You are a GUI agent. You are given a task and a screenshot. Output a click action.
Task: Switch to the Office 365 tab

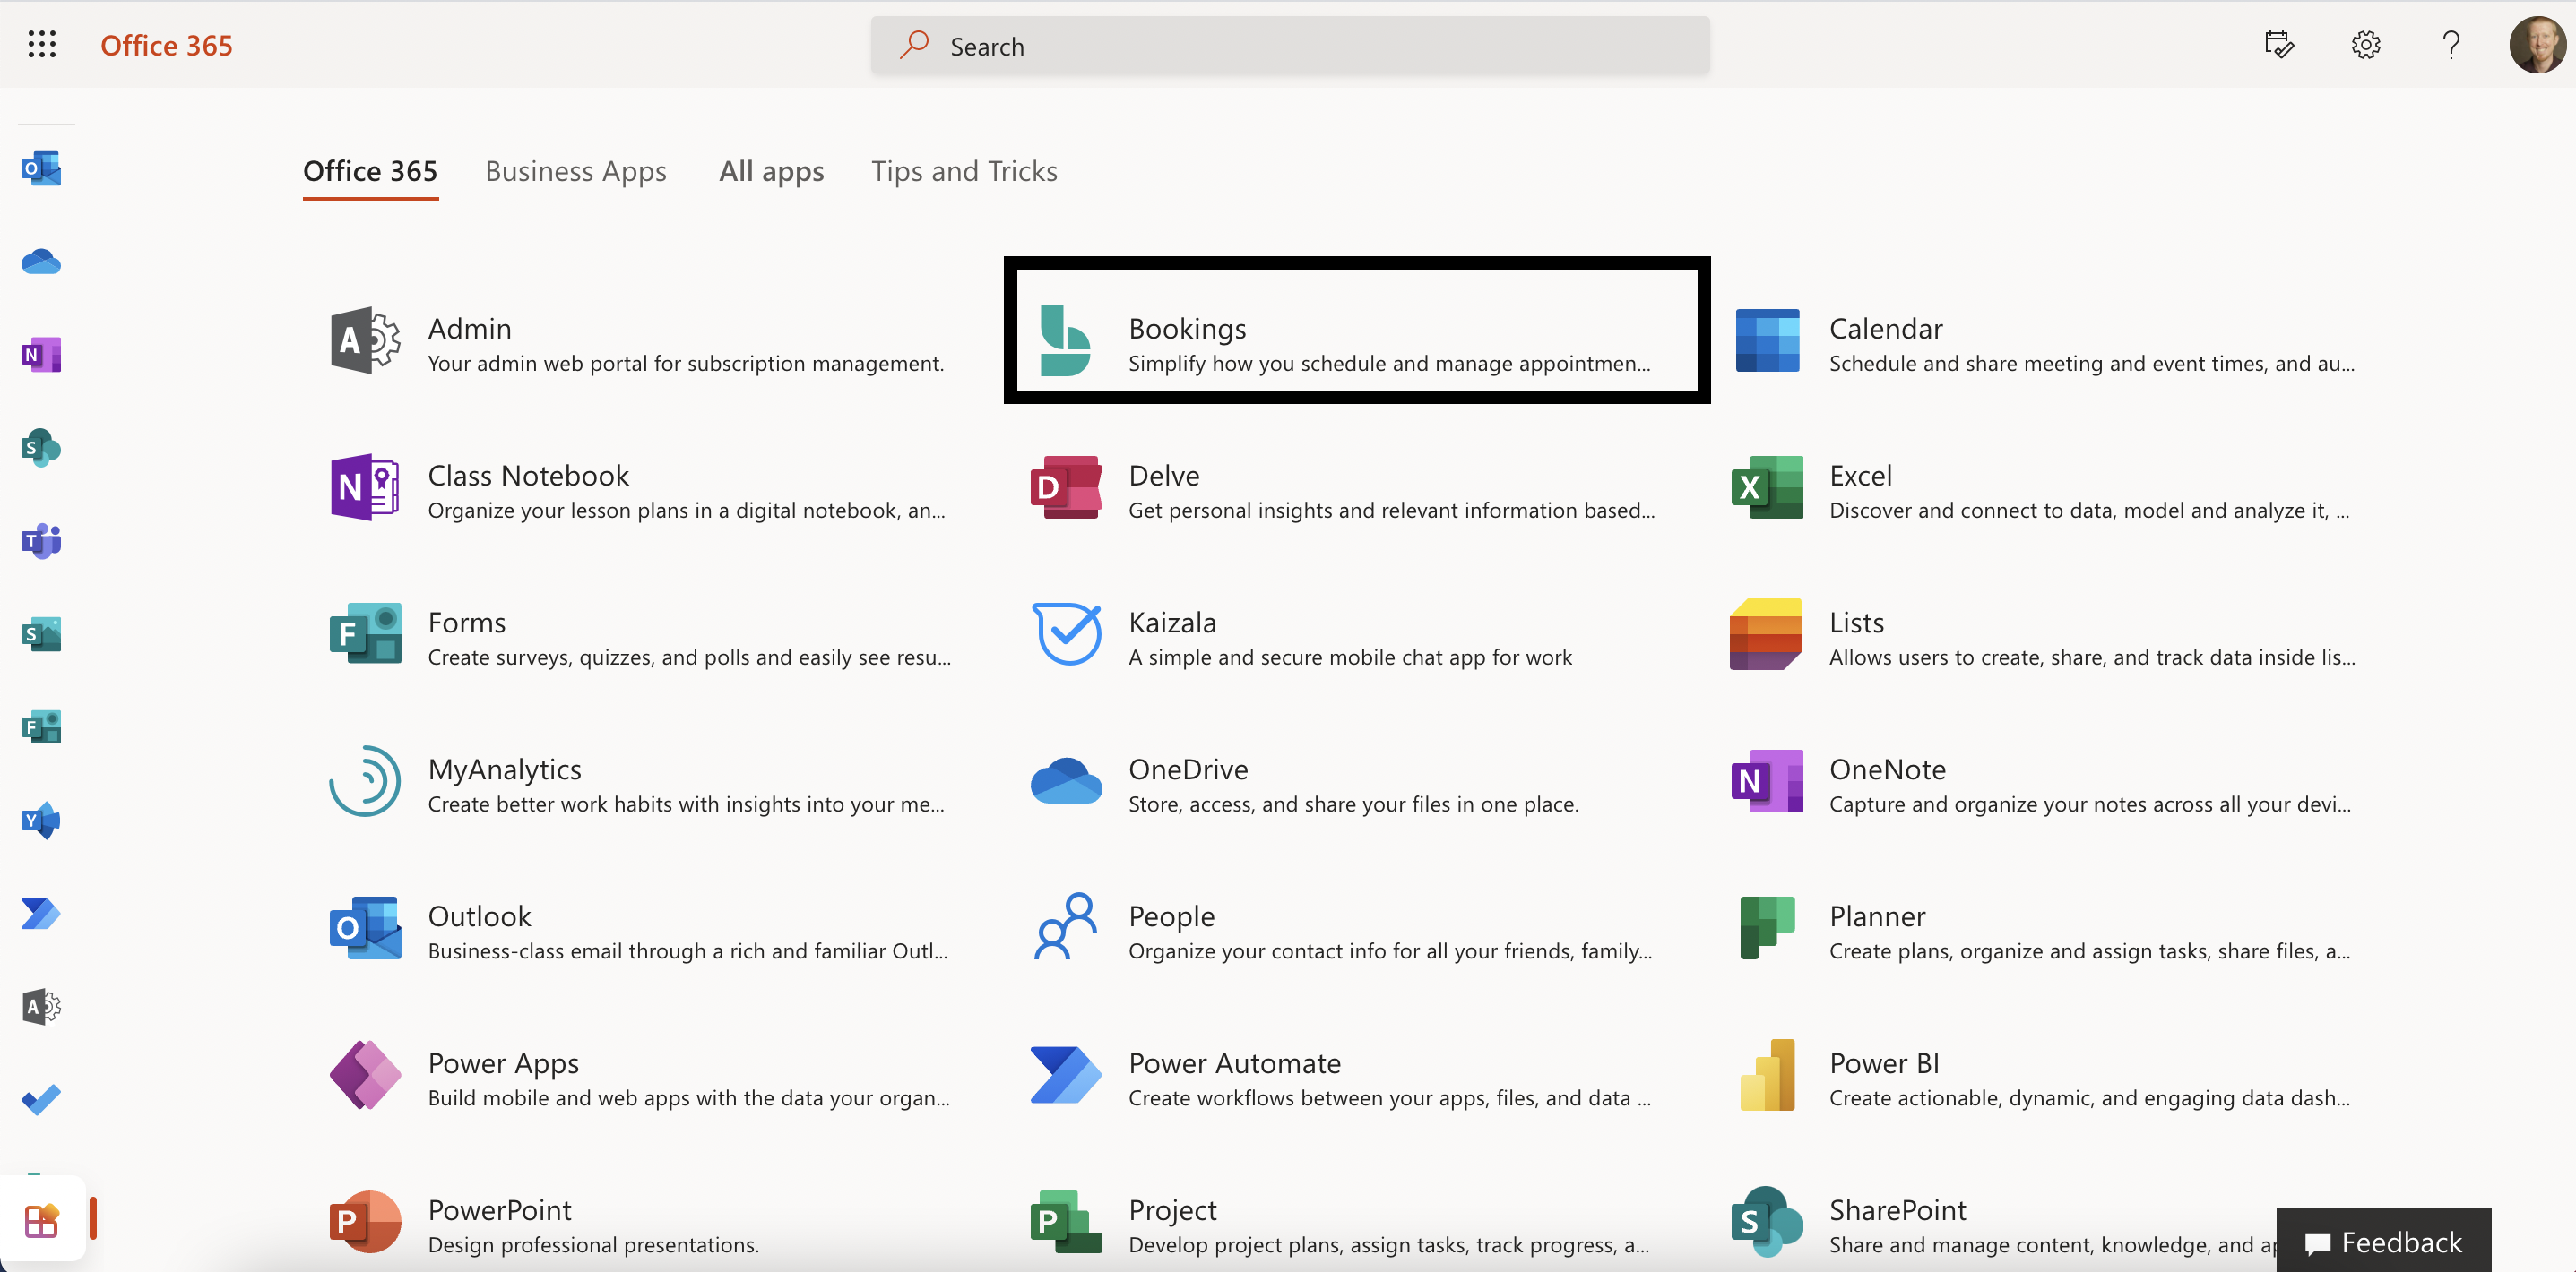coord(370,172)
